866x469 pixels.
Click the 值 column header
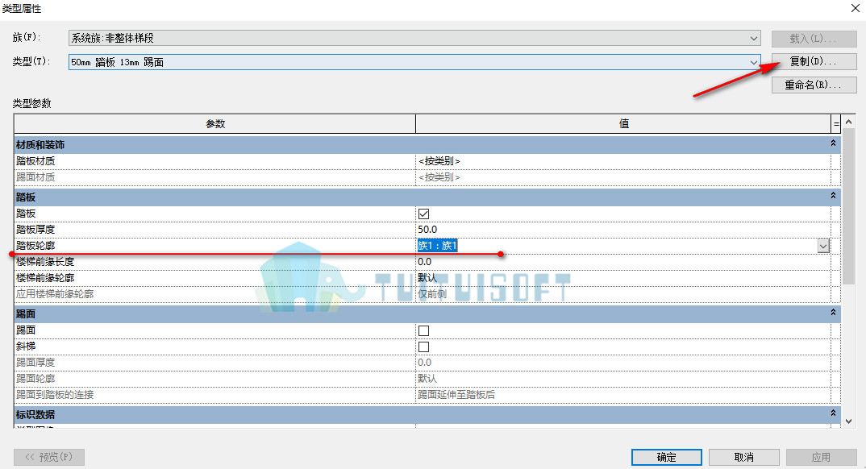click(x=623, y=123)
